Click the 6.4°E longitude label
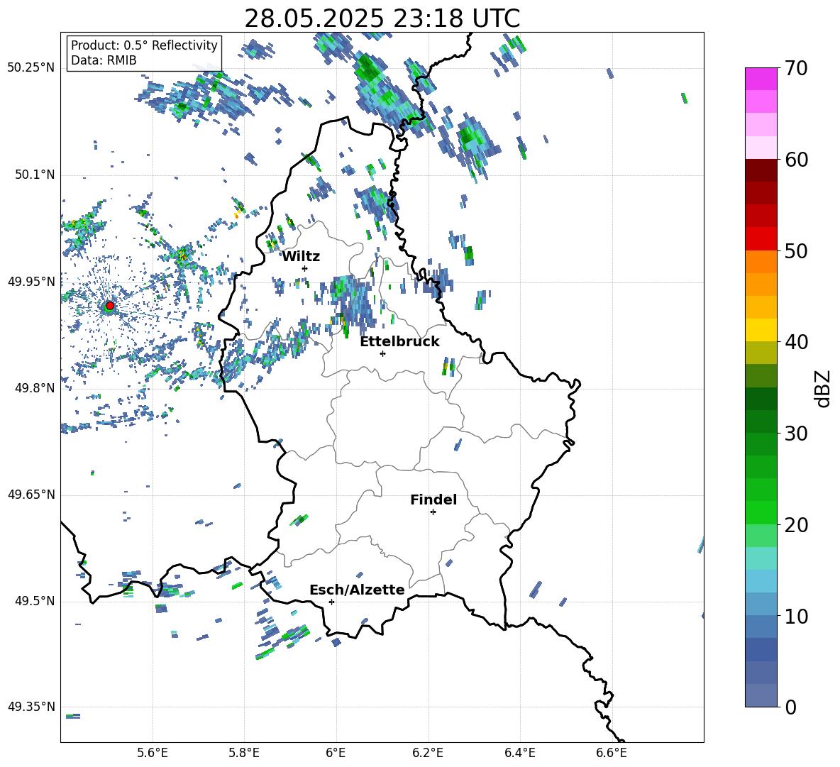 tap(519, 753)
